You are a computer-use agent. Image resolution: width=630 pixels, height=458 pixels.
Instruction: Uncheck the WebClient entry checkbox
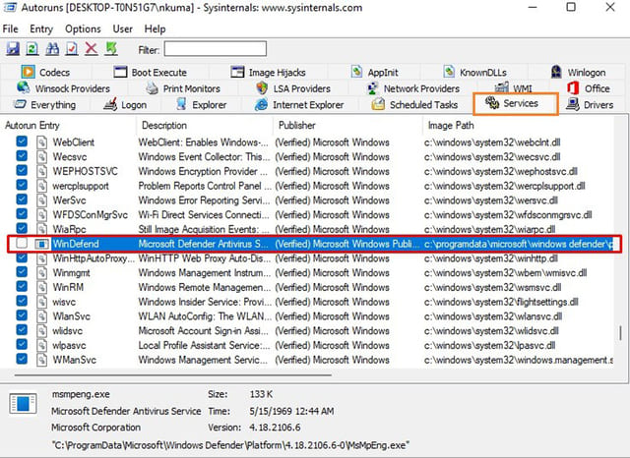[22, 142]
